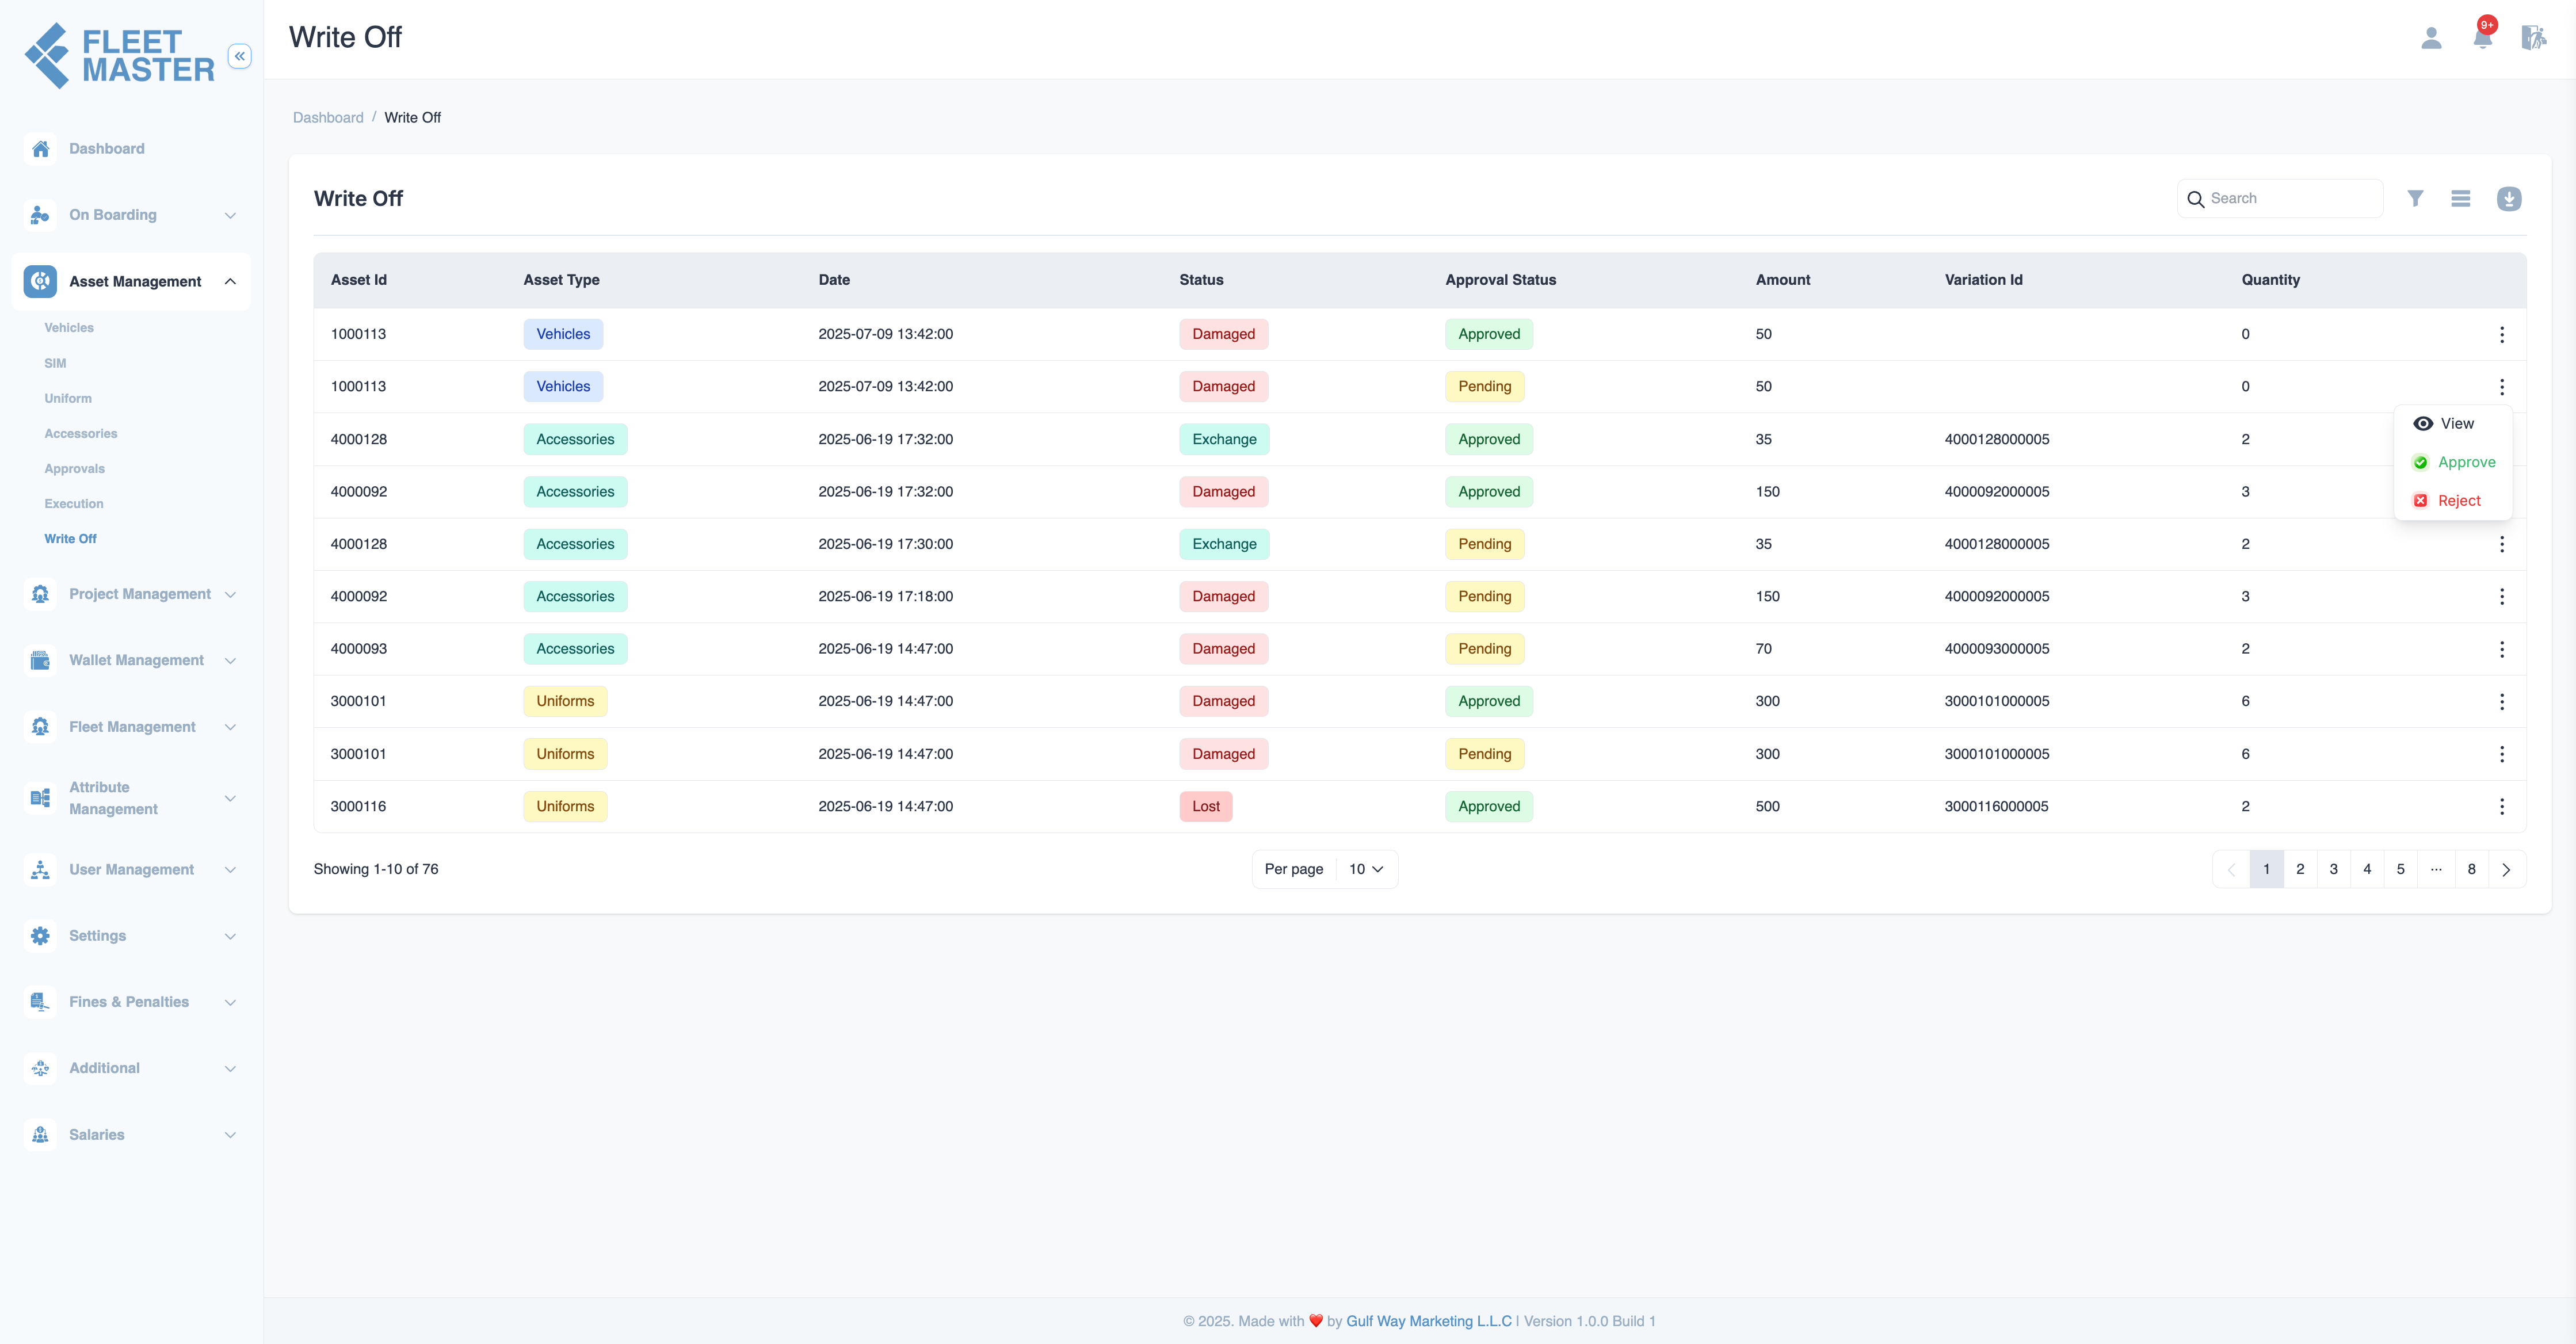This screenshot has width=2576, height=1344.
Task: Choose Approve in the row context menu
Action: tap(2454, 462)
